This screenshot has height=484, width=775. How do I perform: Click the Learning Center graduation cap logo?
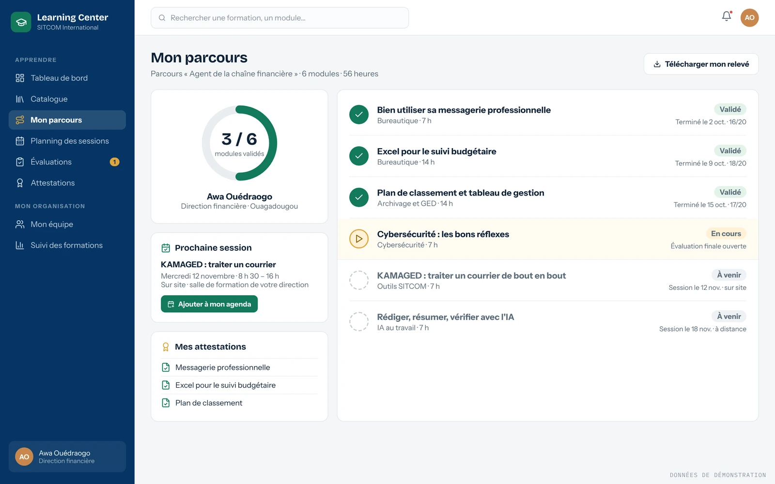21,22
